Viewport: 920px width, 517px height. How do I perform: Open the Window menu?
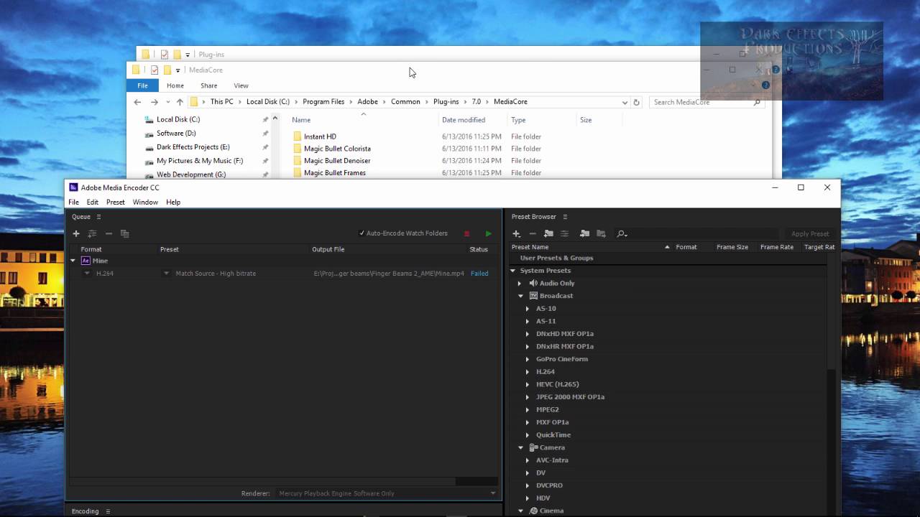tap(145, 202)
